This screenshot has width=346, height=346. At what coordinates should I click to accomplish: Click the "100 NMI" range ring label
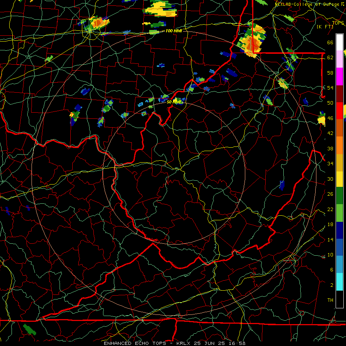pyautogui.click(x=174, y=31)
